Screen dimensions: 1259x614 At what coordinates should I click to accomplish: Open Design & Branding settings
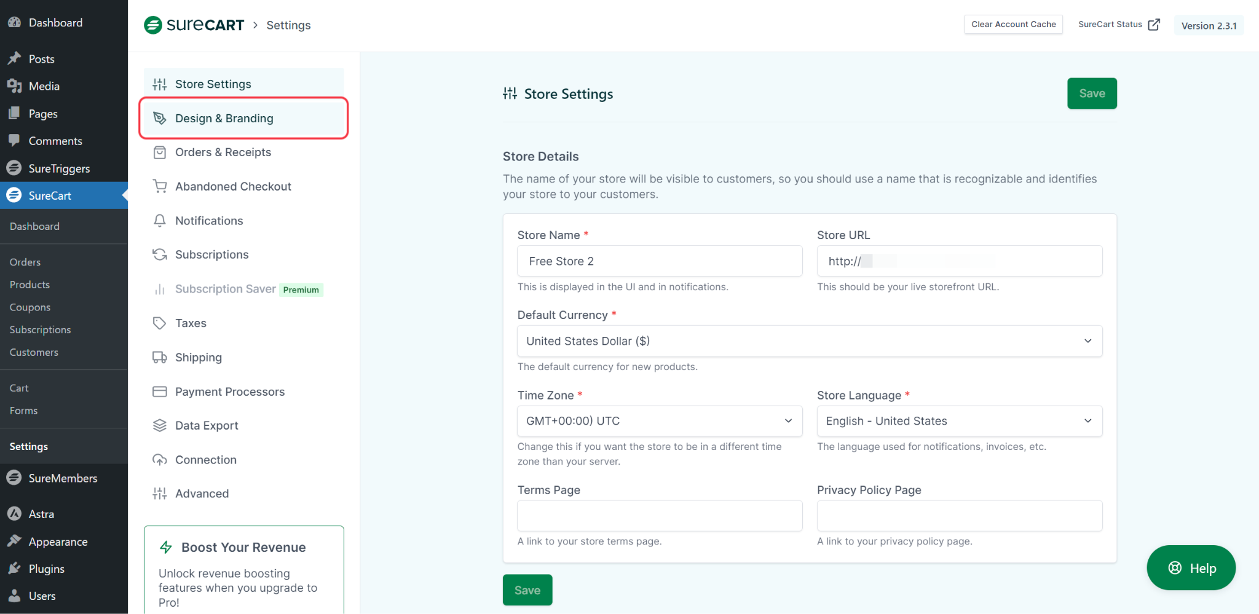[x=244, y=118]
